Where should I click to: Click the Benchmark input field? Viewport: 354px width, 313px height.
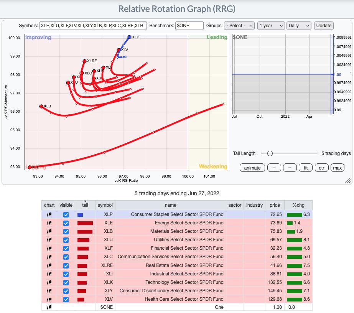click(189, 26)
